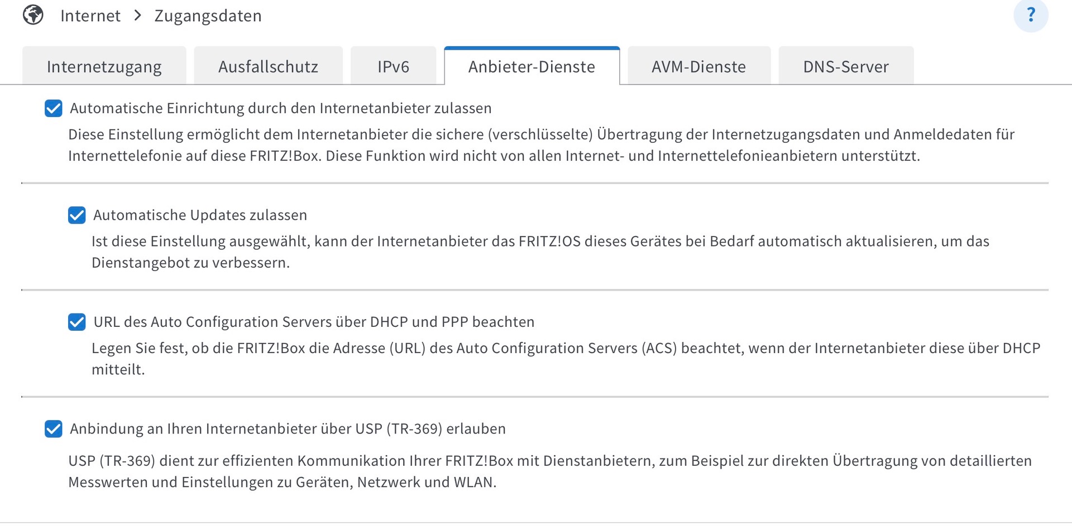Toggle the Automatische Updates zulassen checkbox

77,215
